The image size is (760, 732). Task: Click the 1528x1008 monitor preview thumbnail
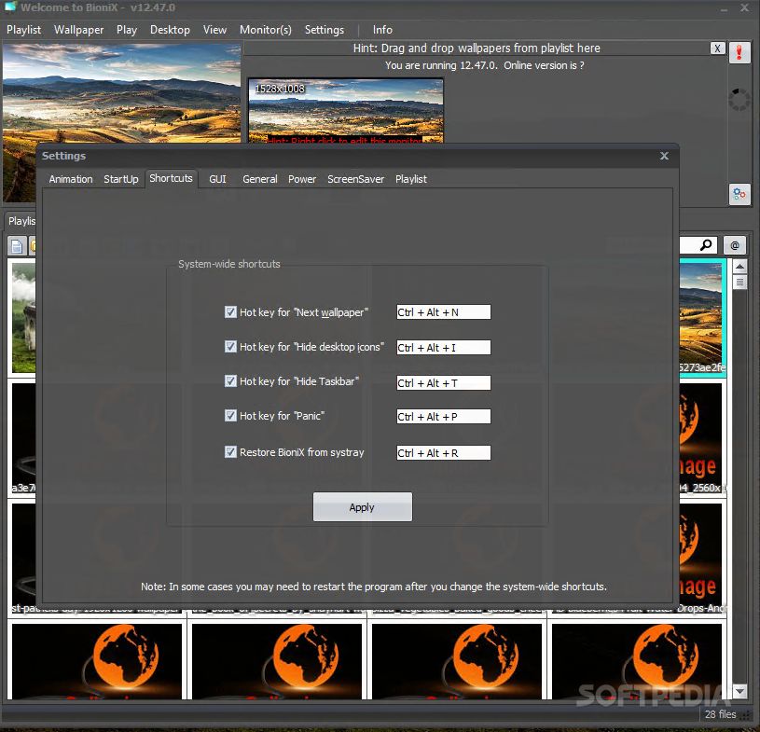point(346,111)
